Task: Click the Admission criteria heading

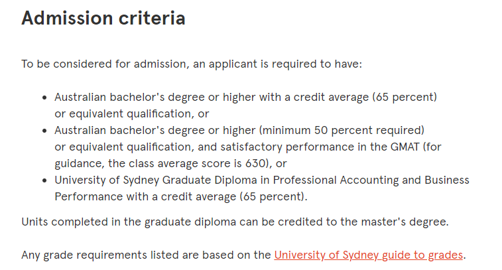Action: coord(103,18)
